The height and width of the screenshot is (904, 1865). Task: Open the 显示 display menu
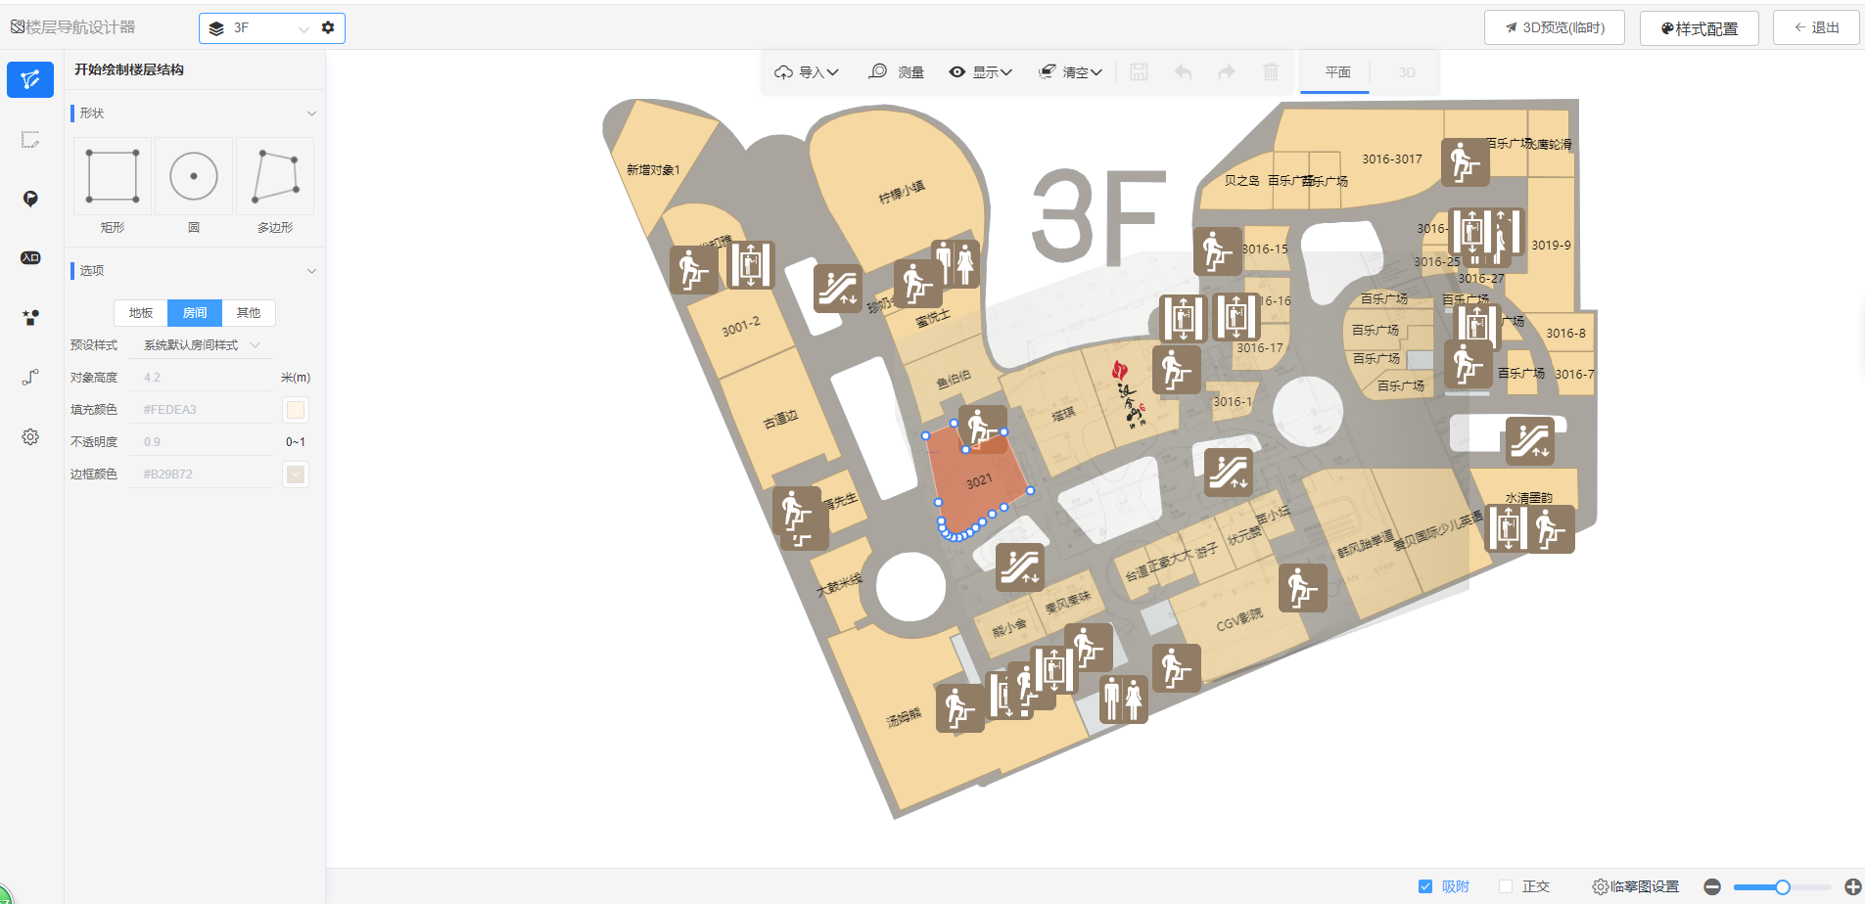[980, 72]
